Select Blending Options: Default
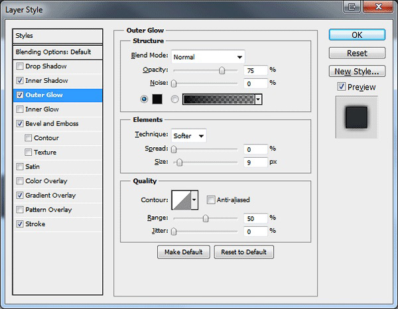398x309 pixels. 58,52
